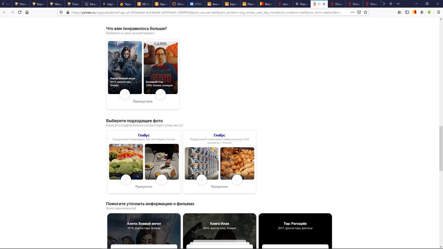The height and width of the screenshot is (249, 443).
Task: Open the Книга Илая film card
Action: point(219,231)
